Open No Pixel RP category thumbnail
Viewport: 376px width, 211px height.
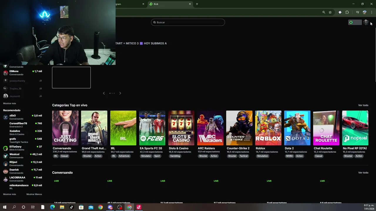tap(355, 128)
